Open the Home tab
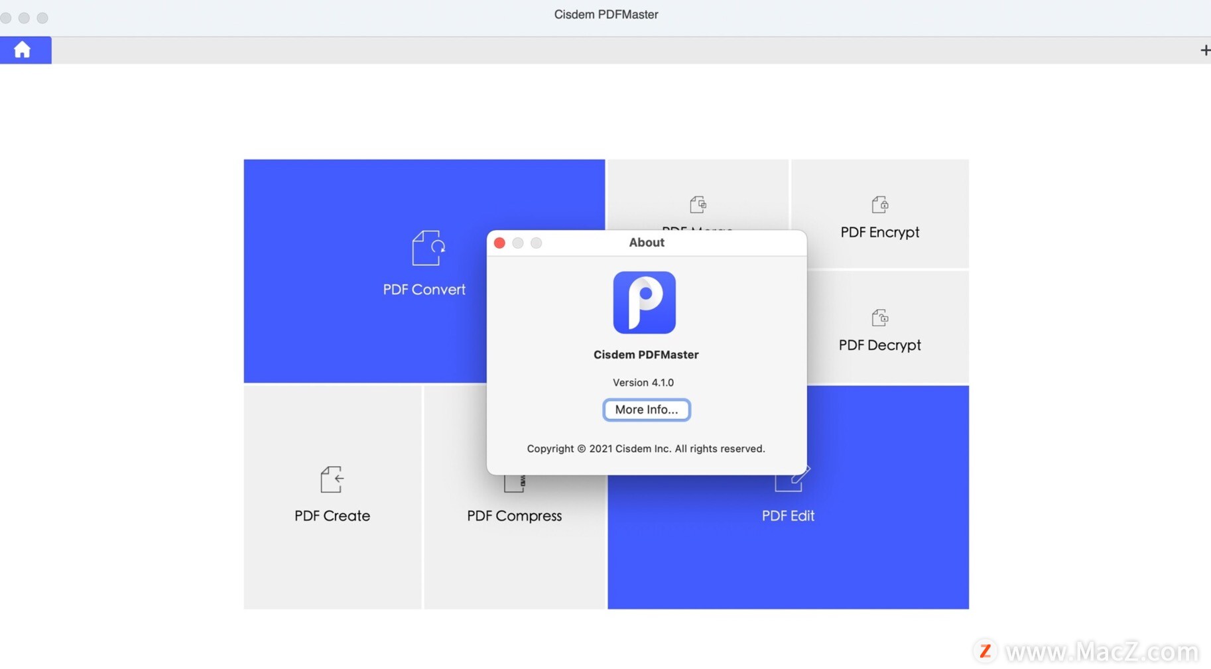1211x669 pixels. pyautogui.click(x=25, y=50)
